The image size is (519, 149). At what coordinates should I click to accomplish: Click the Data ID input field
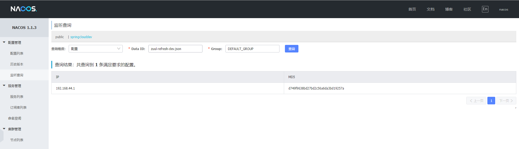click(175, 49)
